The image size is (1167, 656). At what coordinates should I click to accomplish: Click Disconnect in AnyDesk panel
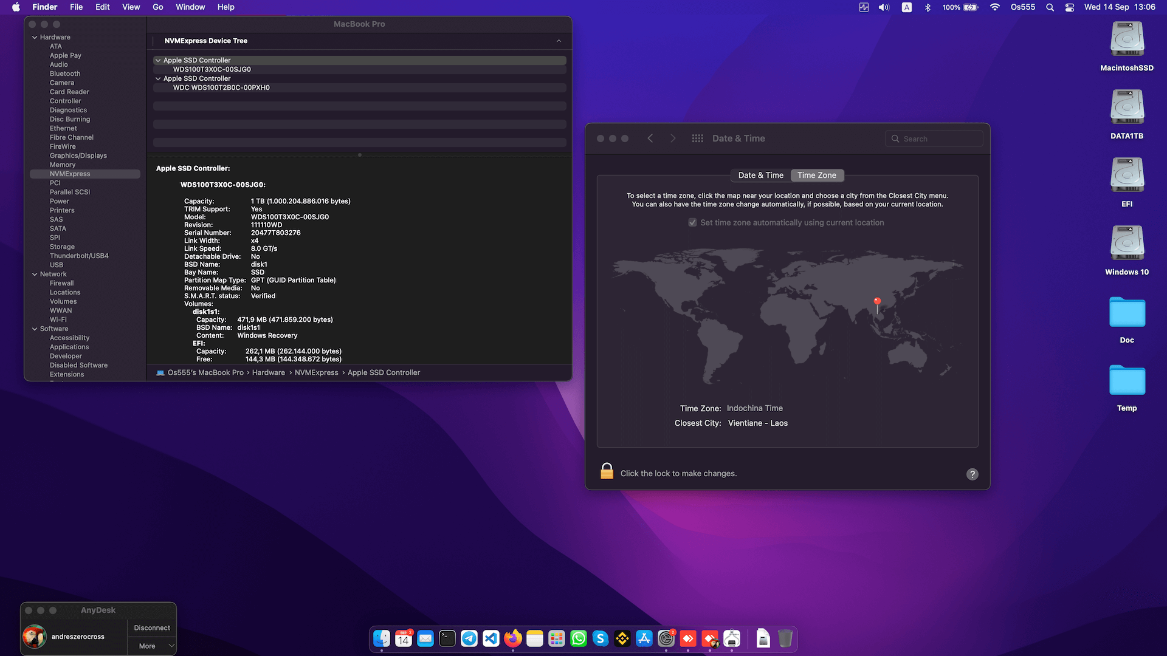(152, 627)
